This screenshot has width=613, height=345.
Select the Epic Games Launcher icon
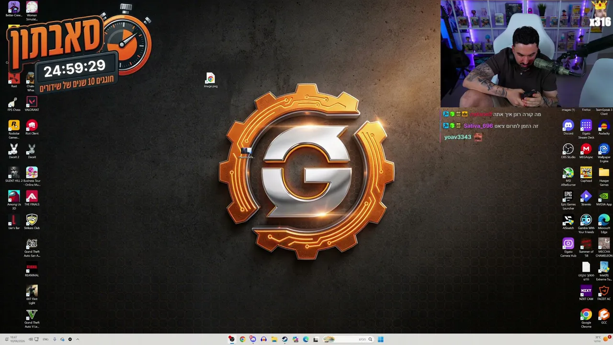(568, 200)
